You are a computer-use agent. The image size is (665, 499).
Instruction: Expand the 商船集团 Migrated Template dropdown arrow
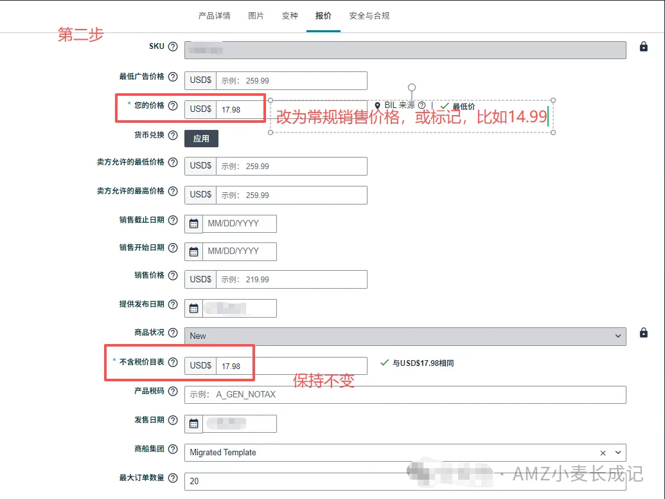(x=618, y=452)
